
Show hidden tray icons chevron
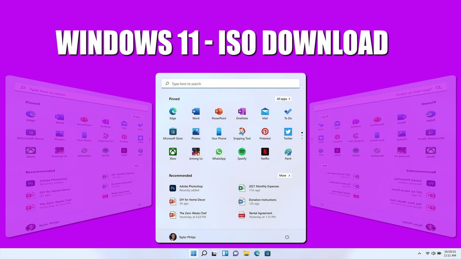click(x=420, y=254)
